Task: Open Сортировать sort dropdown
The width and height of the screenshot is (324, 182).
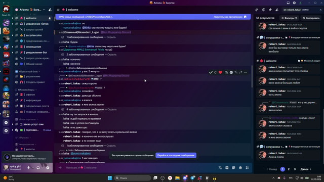Action: click(311, 18)
